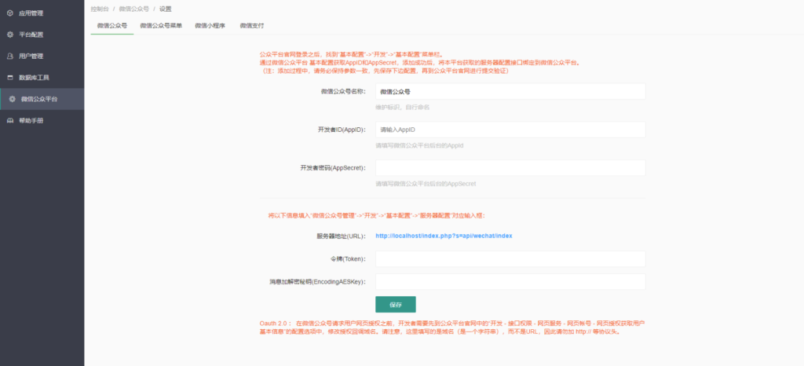804x366 pixels.
Task: Click the 数据库工具 sidebar icon
Action: tap(9, 78)
